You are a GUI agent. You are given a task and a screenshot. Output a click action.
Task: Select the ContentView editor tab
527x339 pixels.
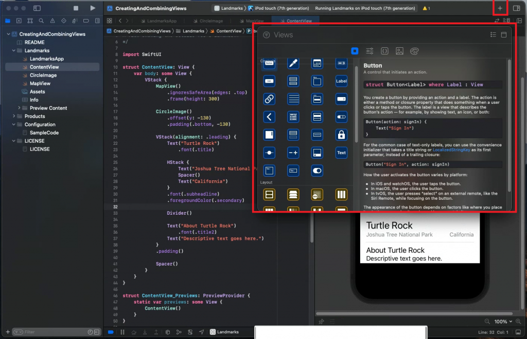[295, 21]
